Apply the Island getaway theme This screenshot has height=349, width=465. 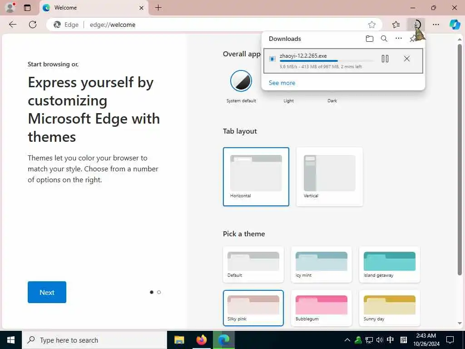(x=389, y=264)
